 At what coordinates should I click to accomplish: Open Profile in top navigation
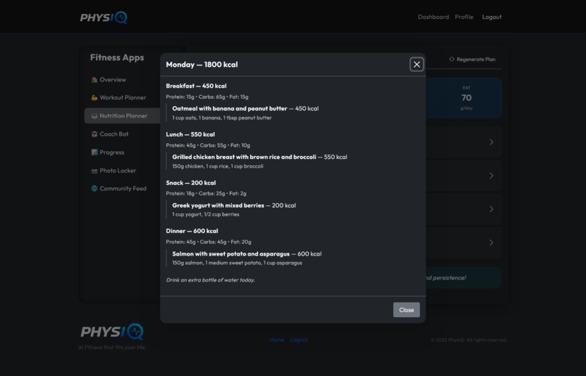[x=464, y=17]
